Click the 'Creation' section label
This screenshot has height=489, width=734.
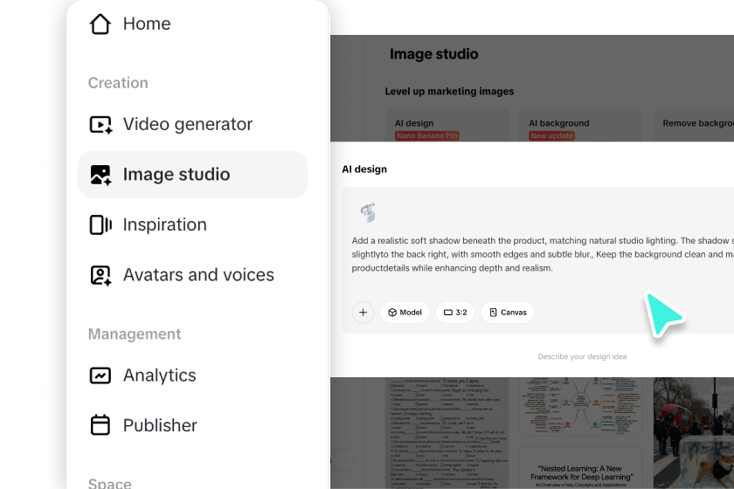(x=118, y=83)
